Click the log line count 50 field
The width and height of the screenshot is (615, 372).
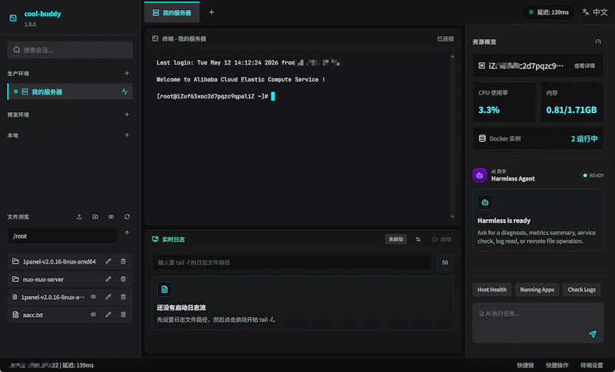(x=445, y=263)
